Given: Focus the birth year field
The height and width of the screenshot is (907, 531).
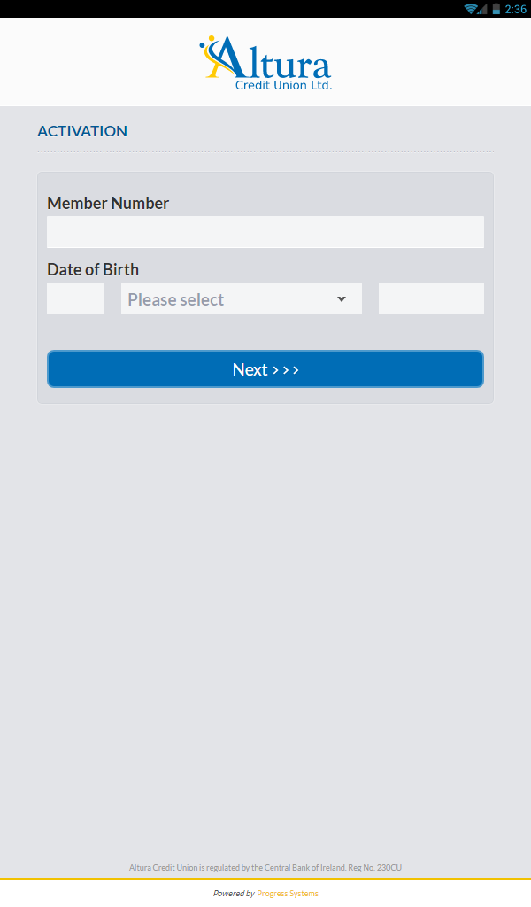Looking at the screenshot, I should click(431, 298).
